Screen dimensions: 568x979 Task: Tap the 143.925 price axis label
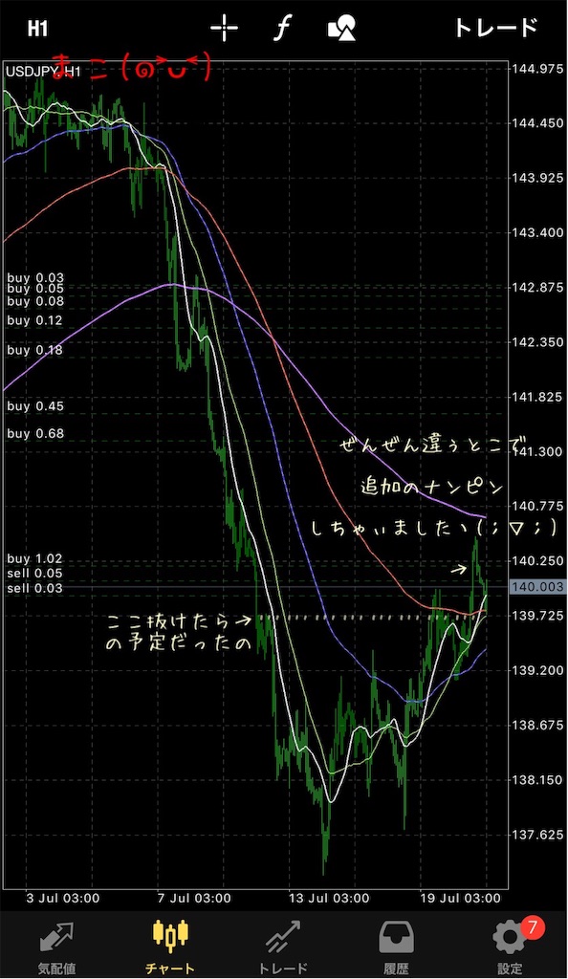tap(537, 178)
